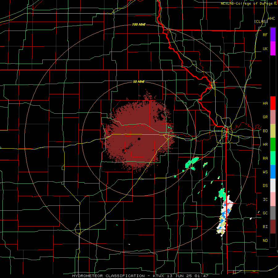Click the WS legend label
This screenshot has width=278, height=278.
tap(265, 172)
